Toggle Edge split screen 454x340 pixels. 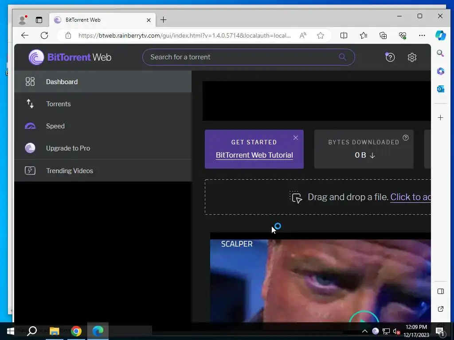click(344, 35)
